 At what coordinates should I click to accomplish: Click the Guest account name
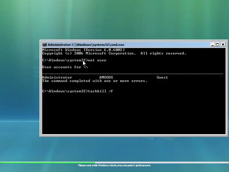click(162, 77)
